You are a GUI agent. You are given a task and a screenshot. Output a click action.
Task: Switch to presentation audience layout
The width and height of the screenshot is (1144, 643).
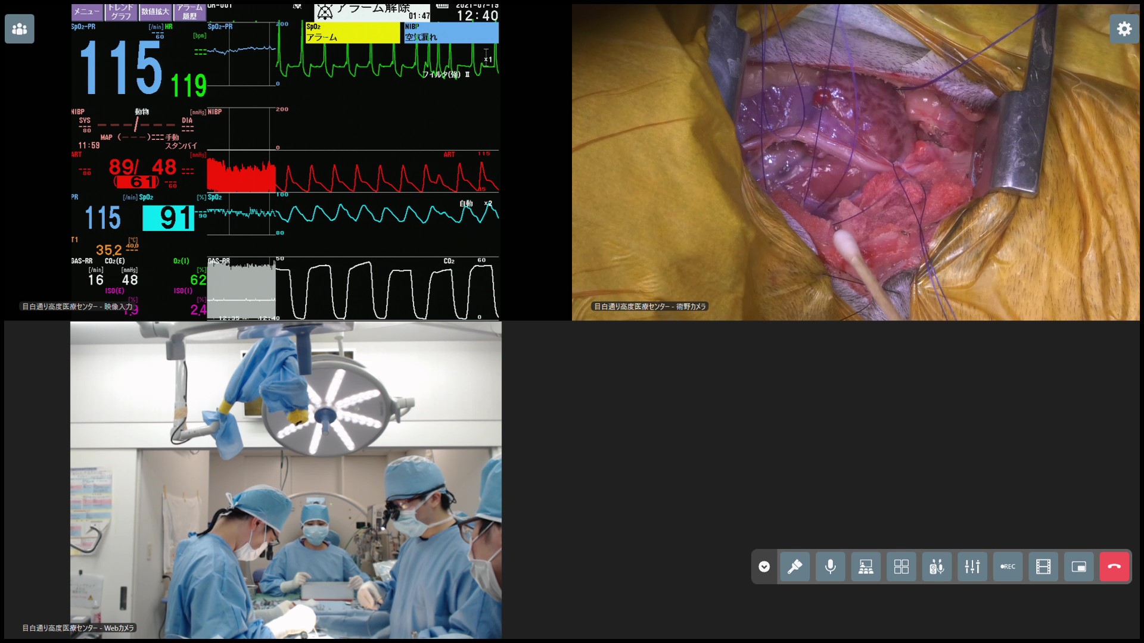tap(866, 567)
